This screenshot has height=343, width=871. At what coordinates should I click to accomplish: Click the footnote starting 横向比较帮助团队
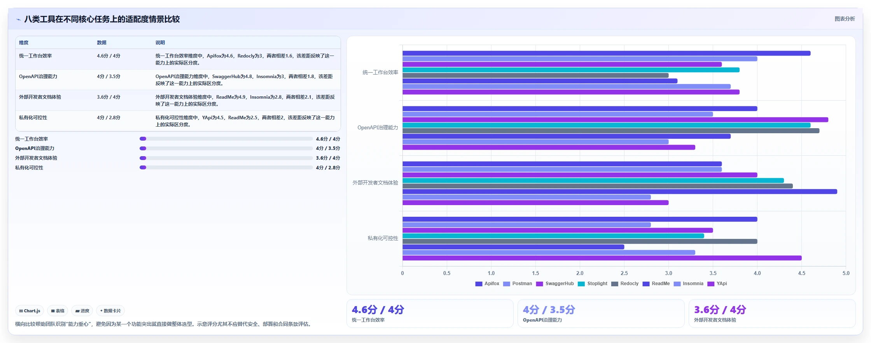click(x=164, y=324)
